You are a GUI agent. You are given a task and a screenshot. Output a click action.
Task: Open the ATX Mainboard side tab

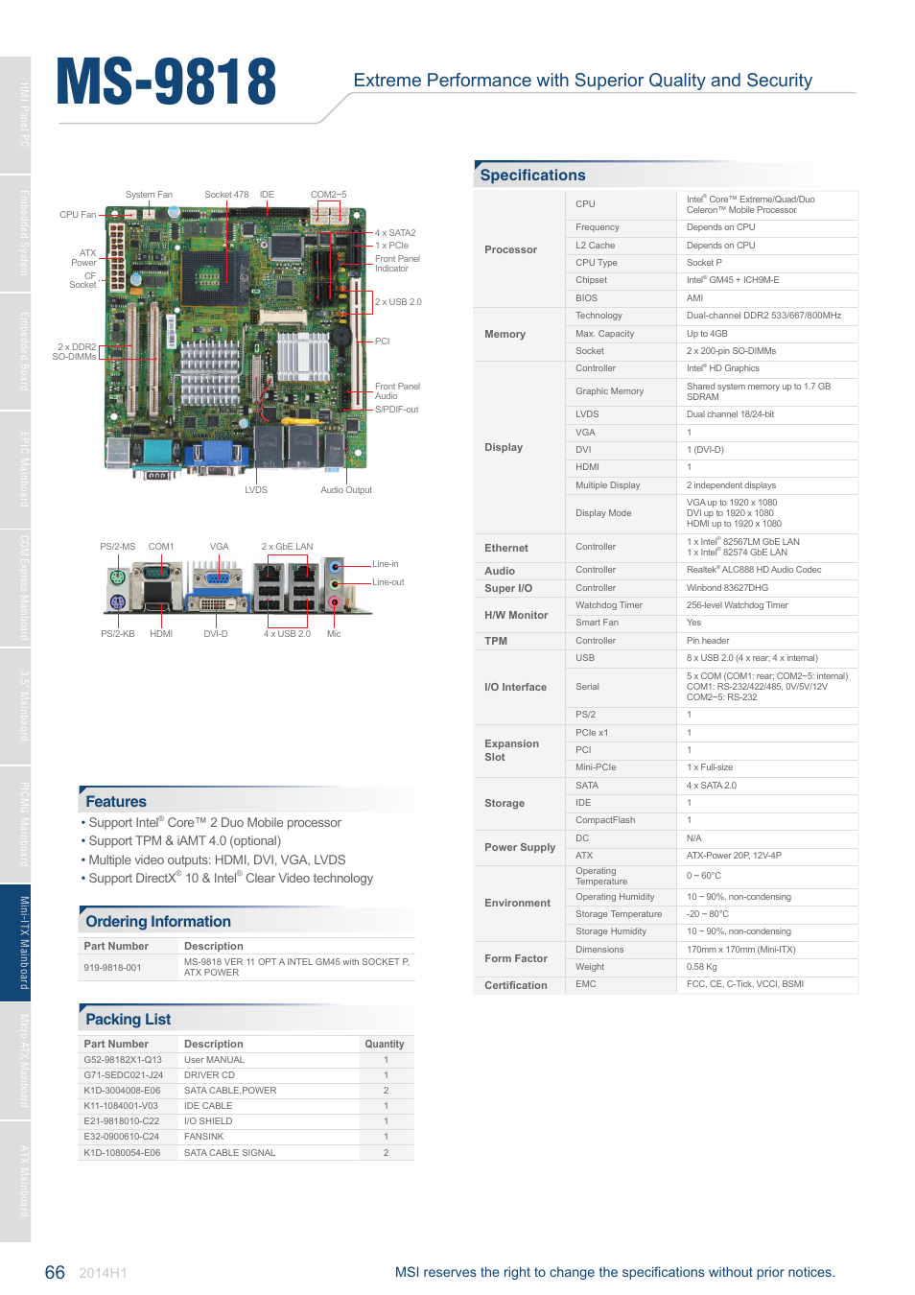tap(15, 1181)
